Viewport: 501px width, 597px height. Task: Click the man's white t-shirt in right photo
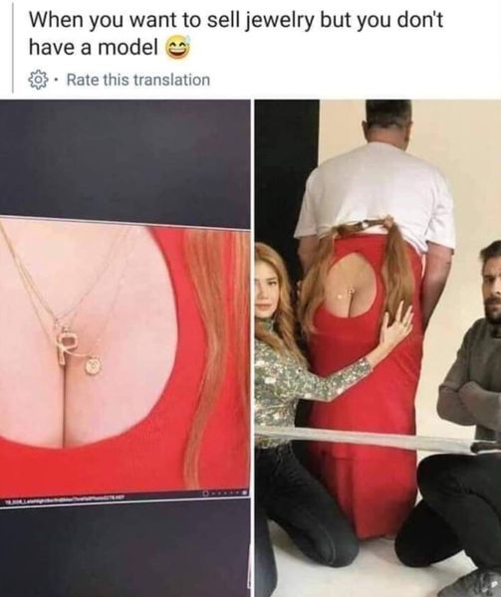(x=377, y=192)
